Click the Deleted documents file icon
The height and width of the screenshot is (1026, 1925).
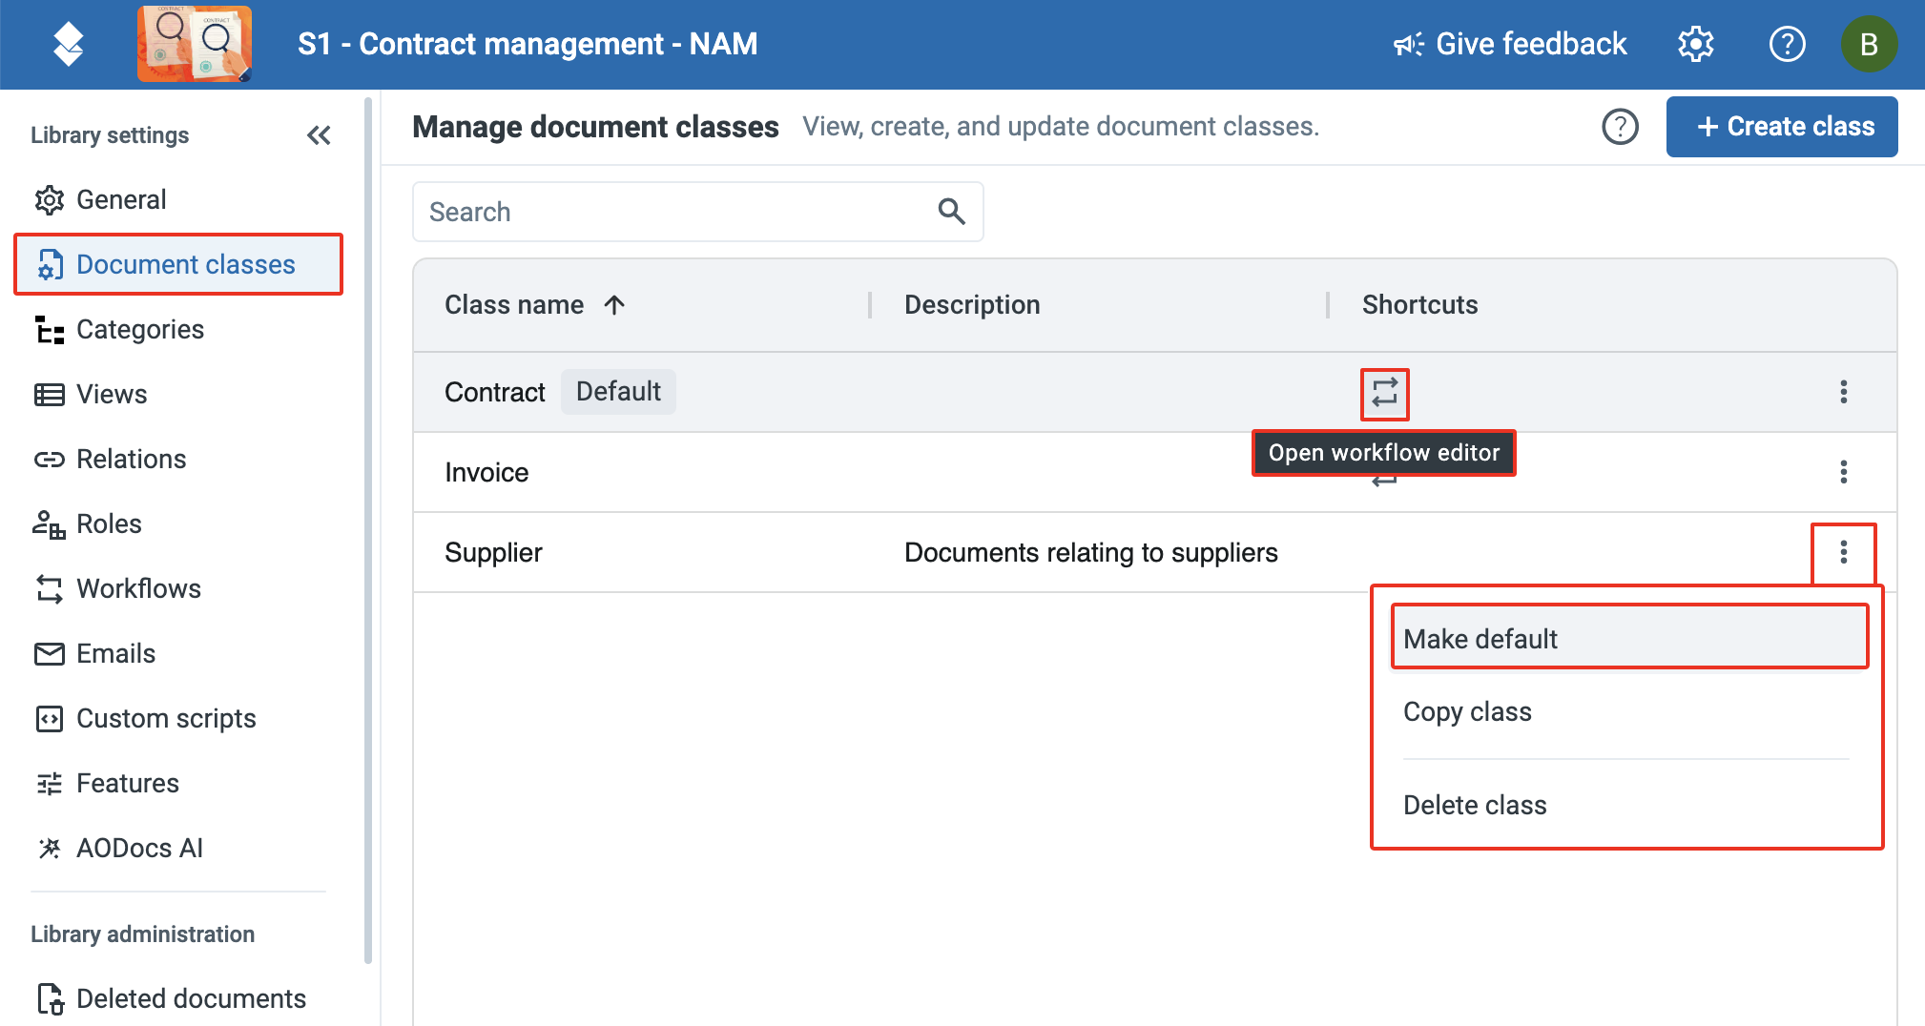pos(51,999)
